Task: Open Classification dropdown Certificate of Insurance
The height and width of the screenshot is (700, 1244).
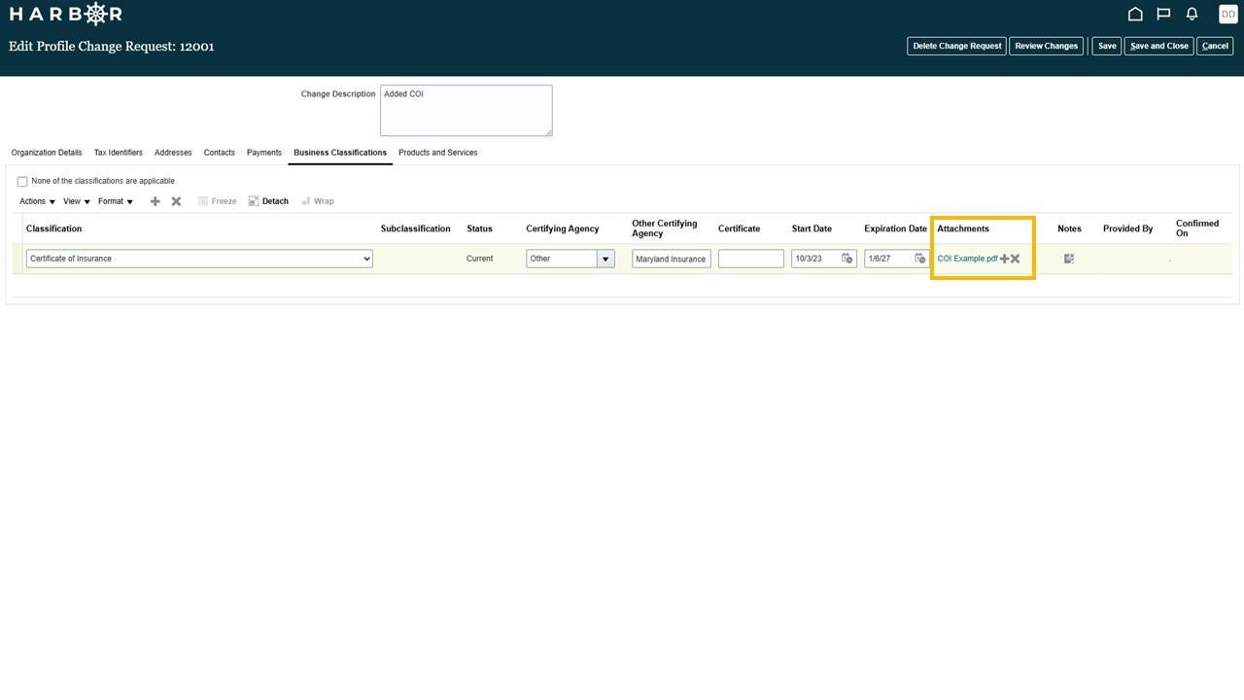Action: pos(199,259)
